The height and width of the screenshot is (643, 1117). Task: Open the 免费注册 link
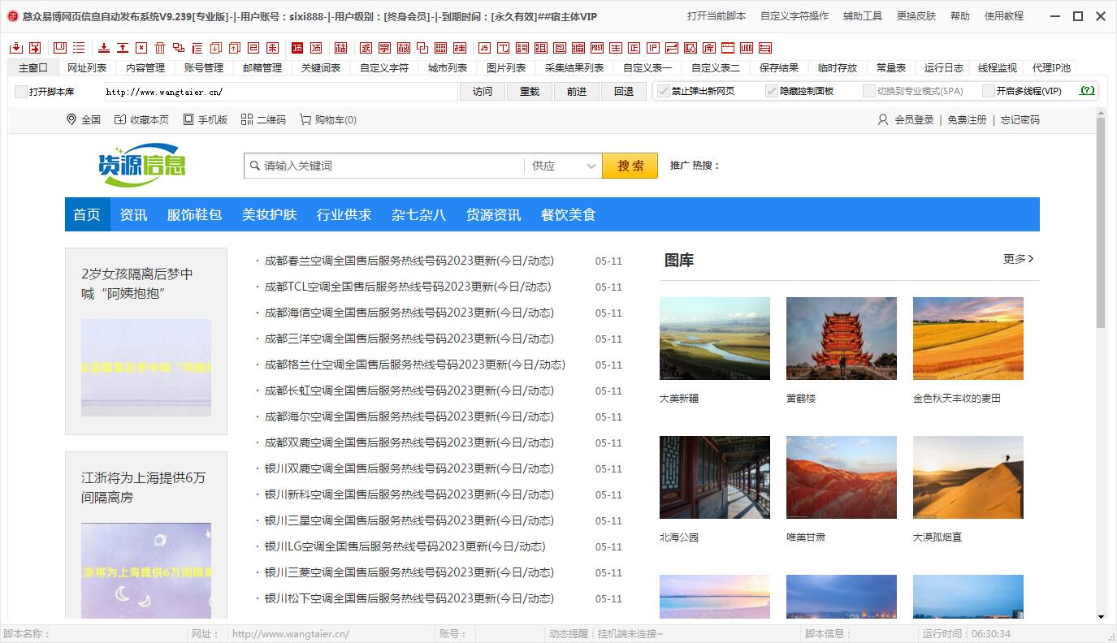click(967, 120)
